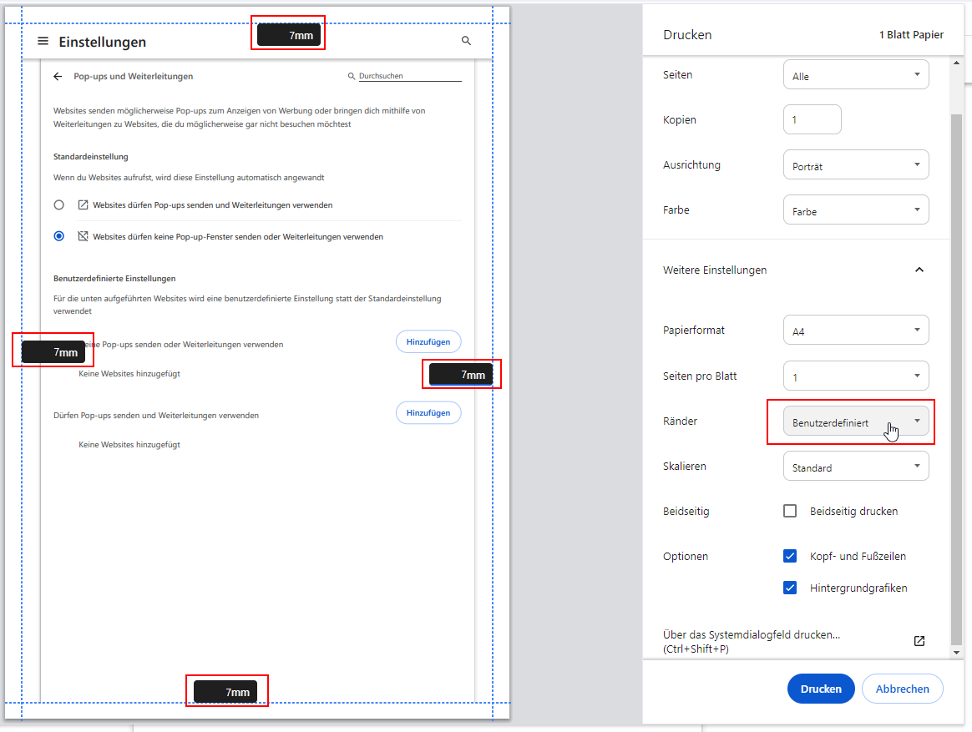Screen dimensions: 972x732
Task: Click the Drucken dialog title
Action: point(687,35)
